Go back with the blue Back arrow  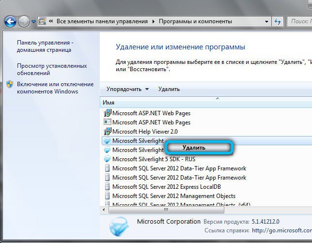click(10, 21)
